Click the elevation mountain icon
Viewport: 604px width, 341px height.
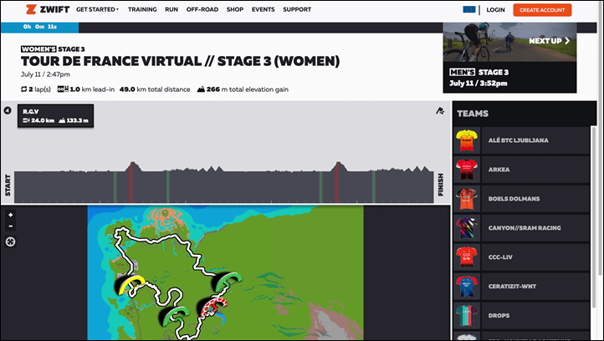pyautogui.click(x=201, y=89)
